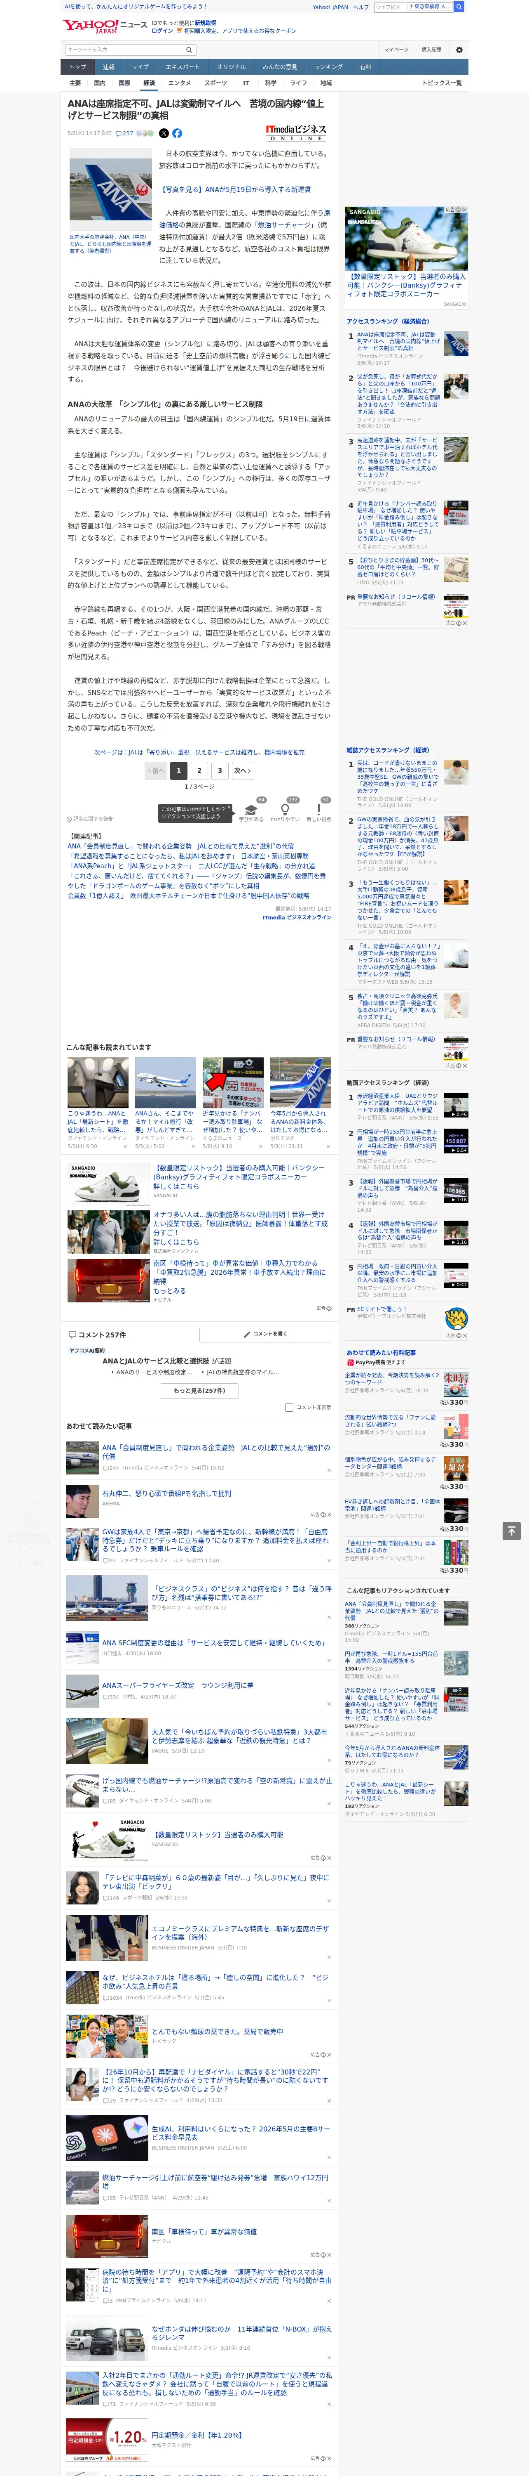Share the article on X

pyautogui.click(x=163, y=134)
